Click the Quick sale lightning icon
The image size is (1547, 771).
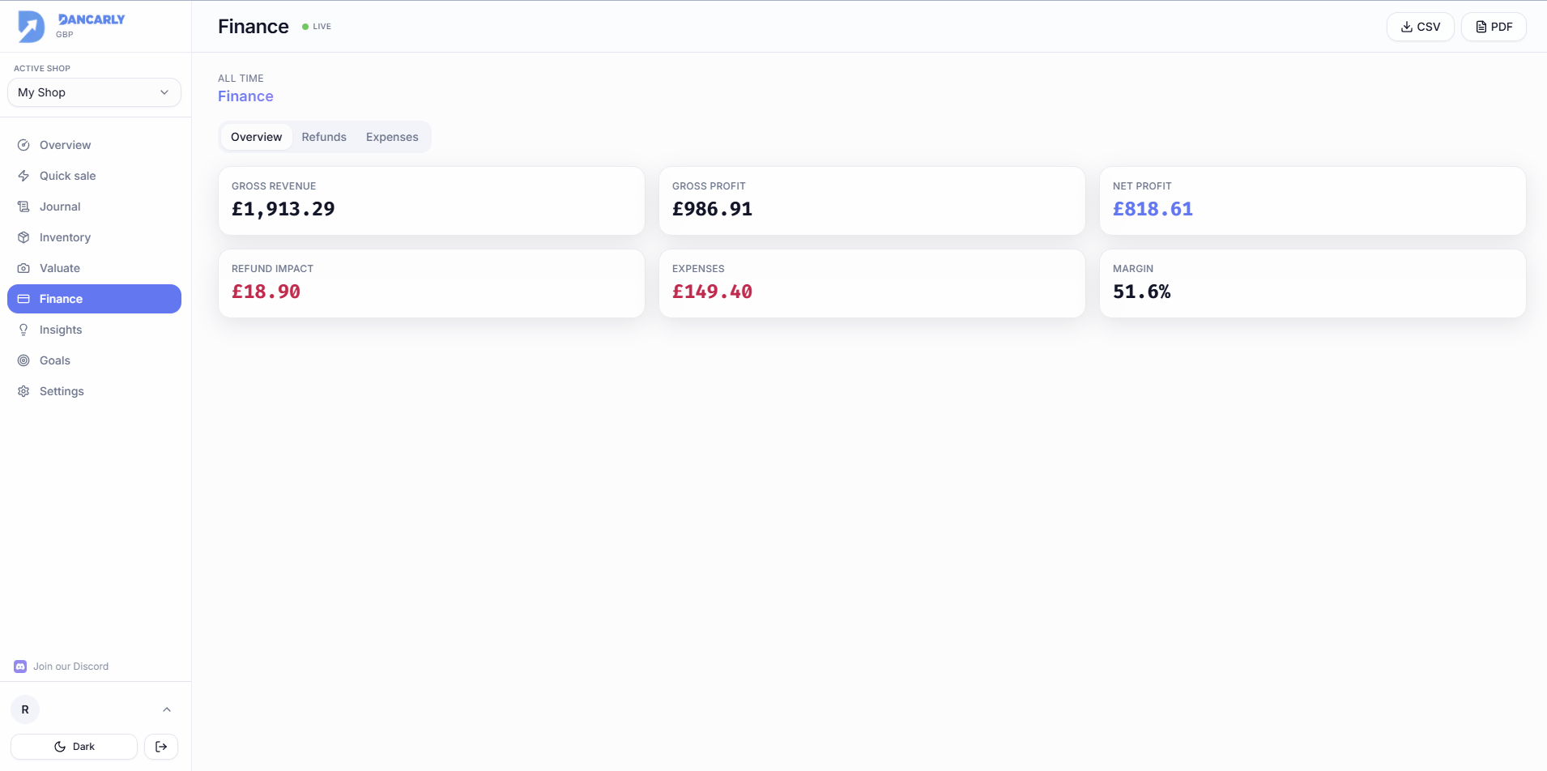23,176
